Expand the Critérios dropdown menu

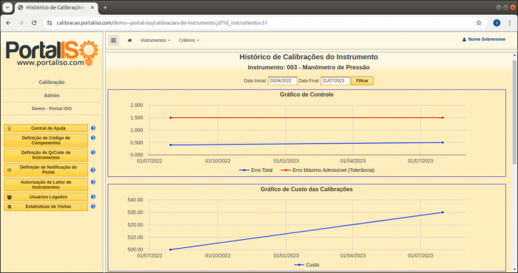[x=189, y=40]
